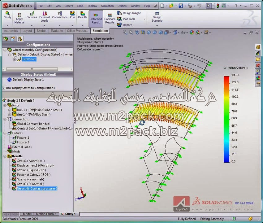Toggle Deformed Result display
This screenshot has height=223, width=263.
tap(96, 19)
